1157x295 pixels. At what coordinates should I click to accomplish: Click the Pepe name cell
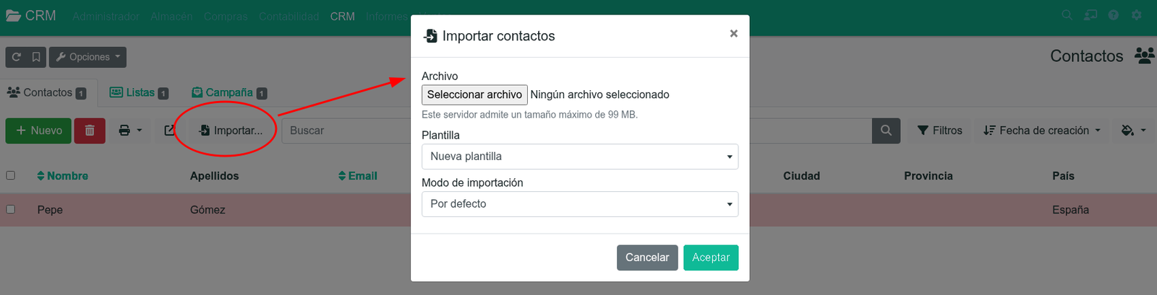point(50,210)
